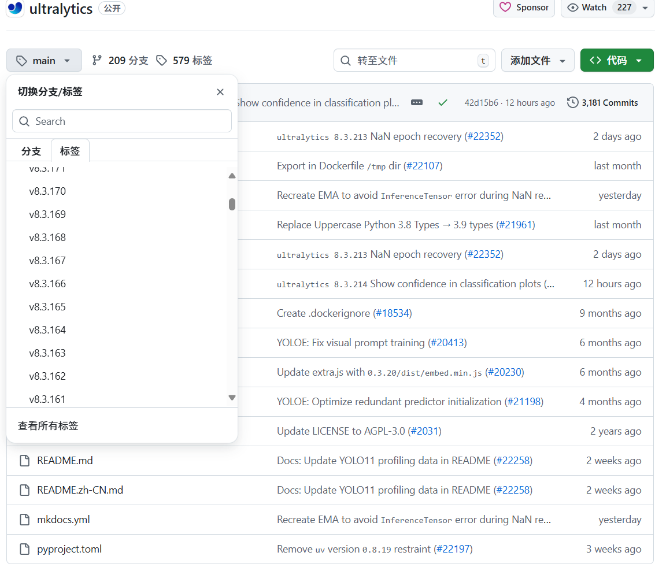The width and height of the screenshot is (655, 567).
Task: Click the ultralytics repository logo
Action: coord(15,8)
